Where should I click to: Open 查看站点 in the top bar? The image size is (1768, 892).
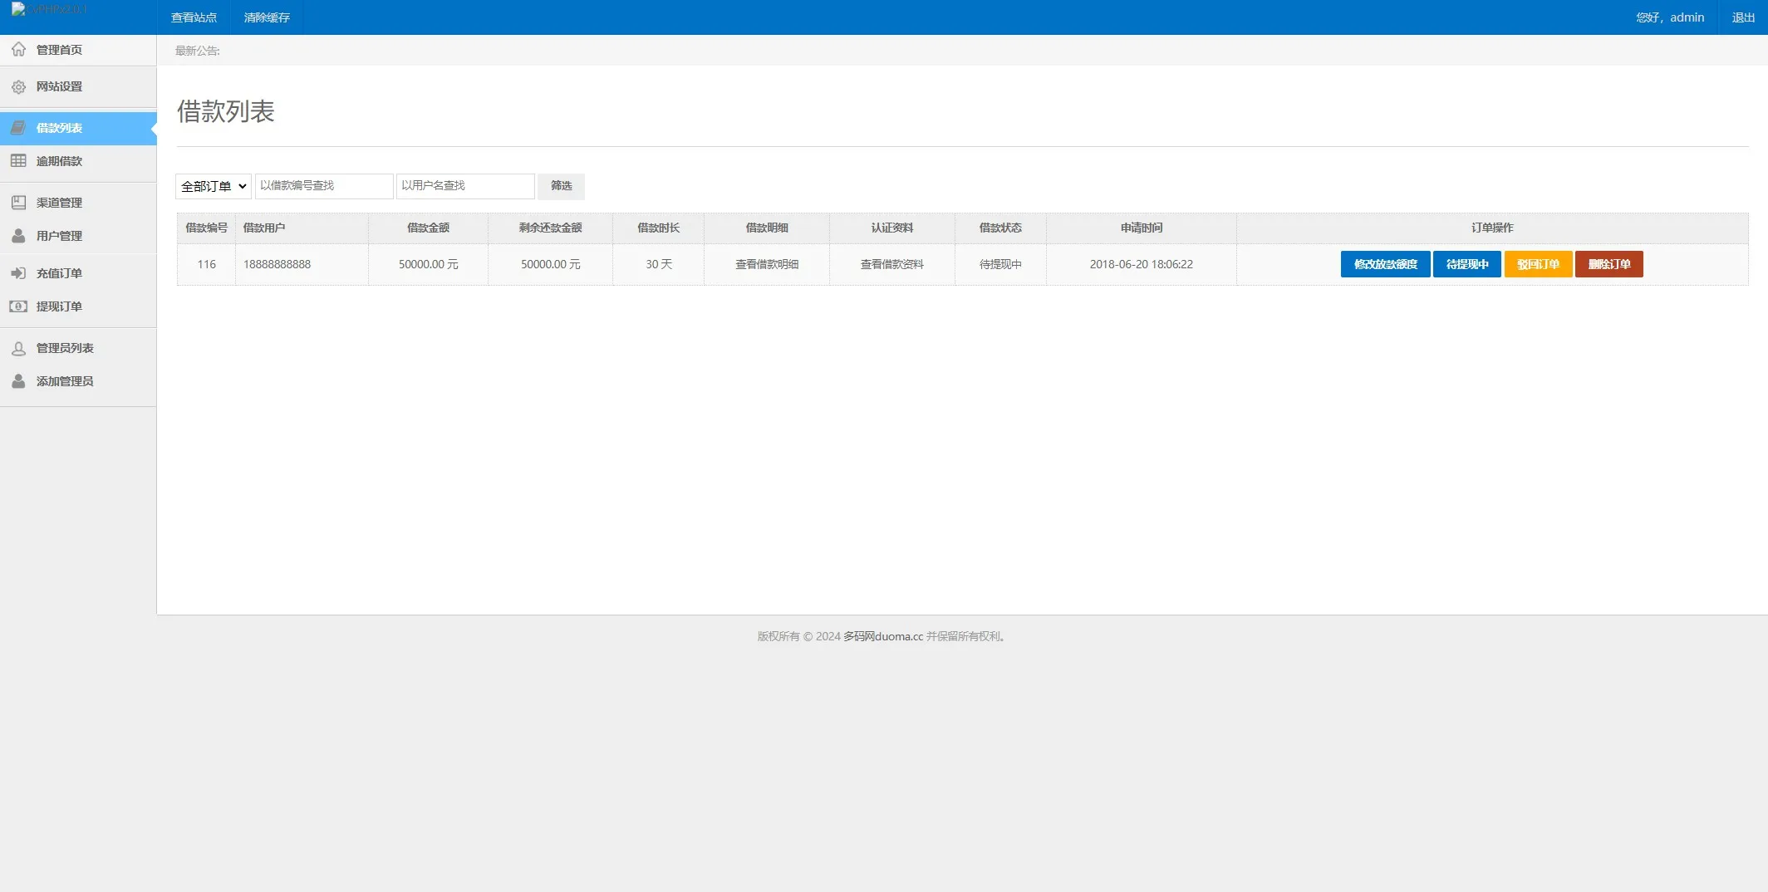point(194,17)
